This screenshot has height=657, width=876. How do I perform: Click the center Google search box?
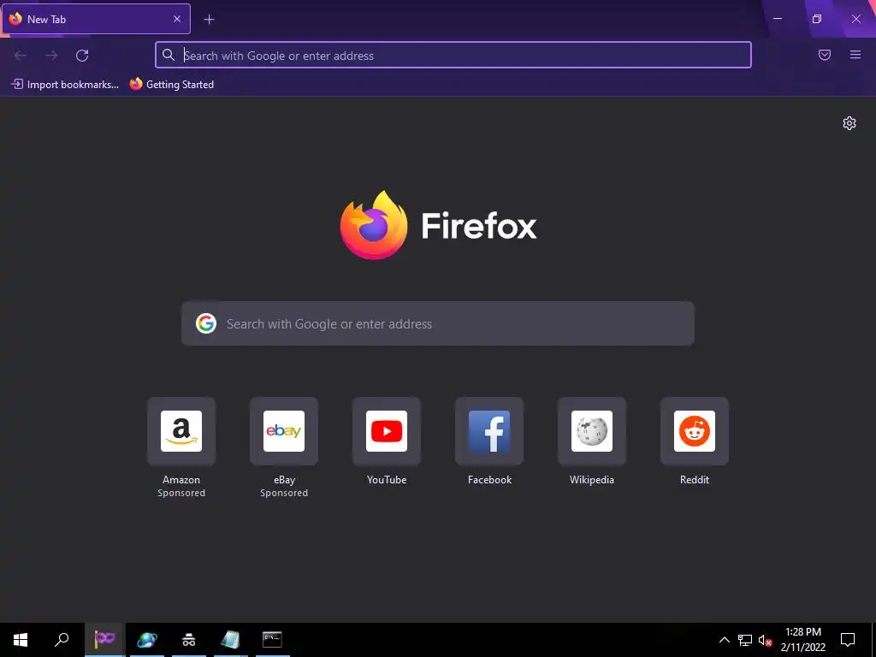click(x=438, y=323)
